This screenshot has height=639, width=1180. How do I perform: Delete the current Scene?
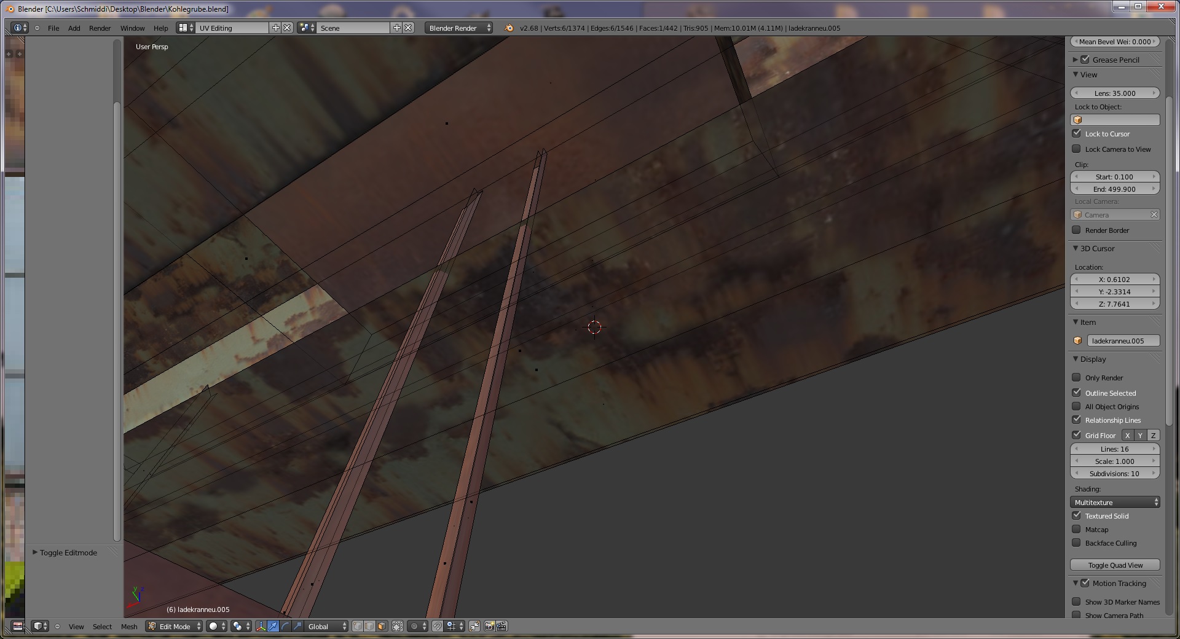(x=408, y=28)
